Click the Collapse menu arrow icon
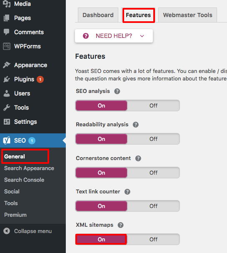The width and height of the screenshot is (227, 253). (x=7, y=231)
